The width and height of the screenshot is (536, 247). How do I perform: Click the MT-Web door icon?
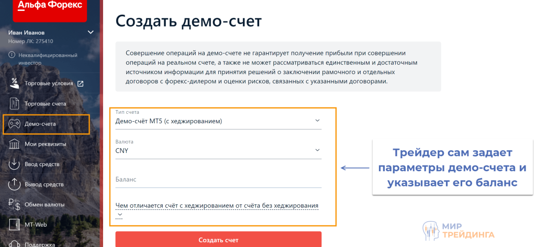14,225
